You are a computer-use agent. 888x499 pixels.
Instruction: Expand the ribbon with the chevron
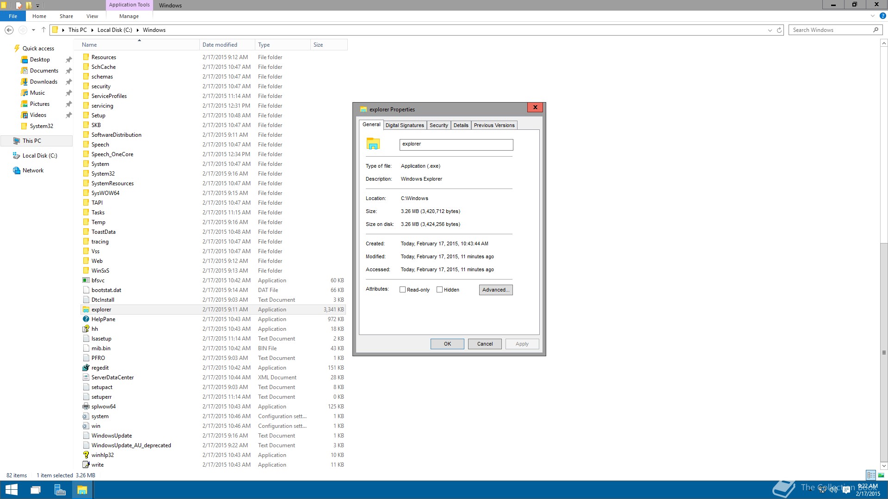[x=873, y=16]
